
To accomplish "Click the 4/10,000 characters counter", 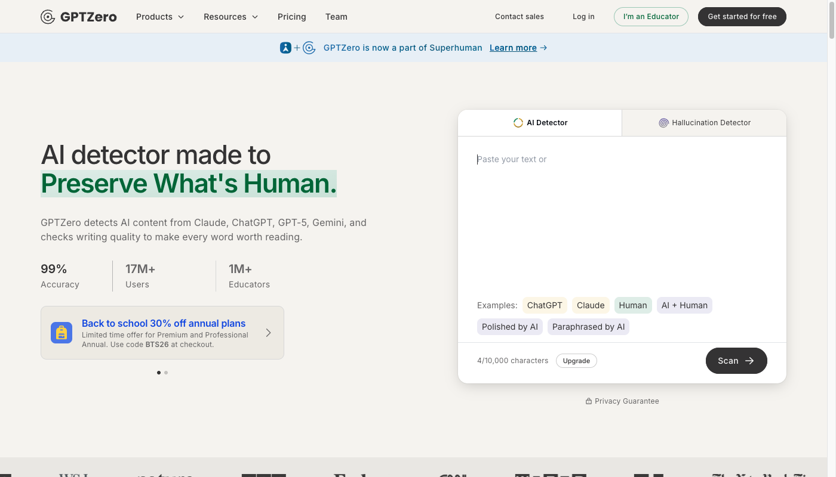I will point(512,361).
